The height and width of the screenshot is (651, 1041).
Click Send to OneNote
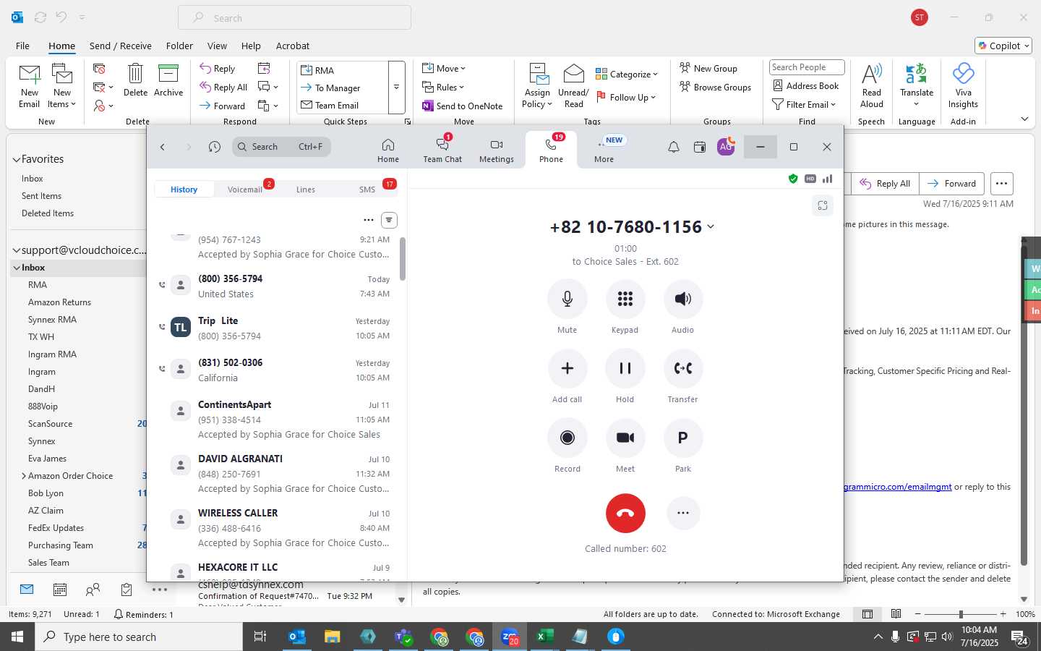(463, 106)
